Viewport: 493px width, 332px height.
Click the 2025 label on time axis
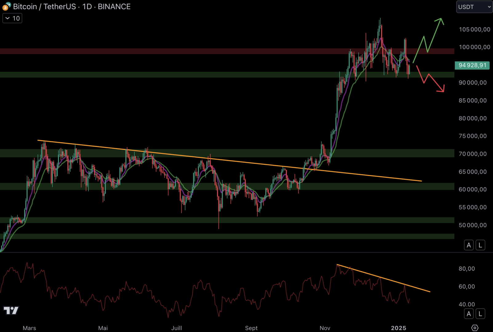[398, 328]
